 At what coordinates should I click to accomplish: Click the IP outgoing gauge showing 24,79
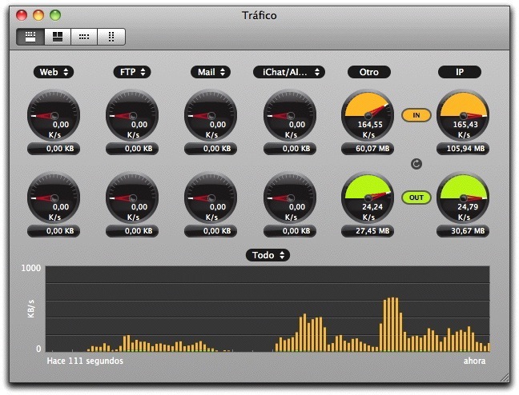click(463, 197)
